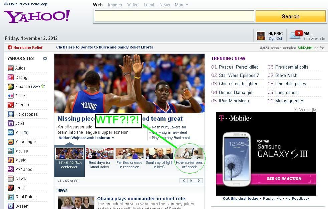328x209 pixels.
Task: Switch to News search tab
Action: click(165, 5)
